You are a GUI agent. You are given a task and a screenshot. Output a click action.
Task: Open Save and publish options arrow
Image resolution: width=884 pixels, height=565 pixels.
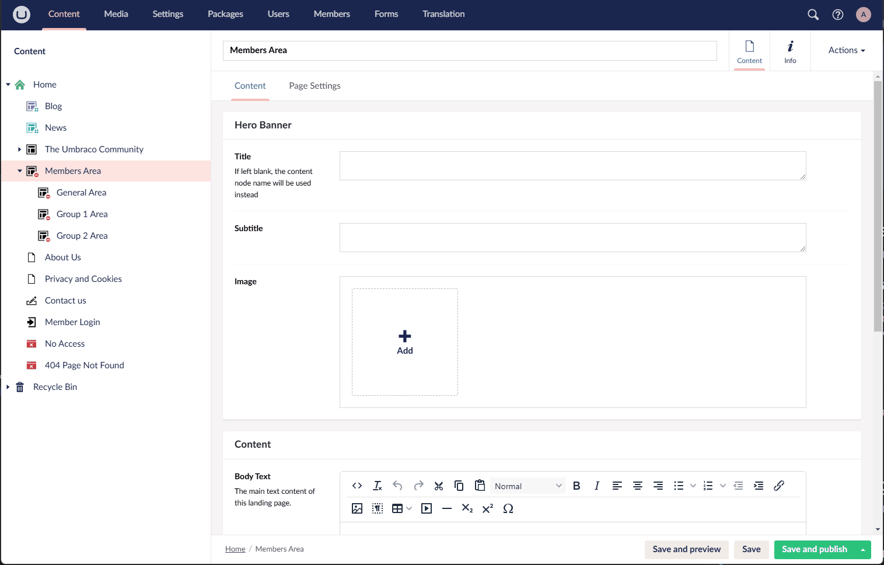[863, 550]
